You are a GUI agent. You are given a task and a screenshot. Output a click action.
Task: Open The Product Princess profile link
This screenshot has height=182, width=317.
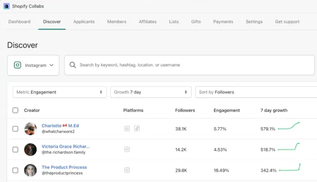64,167
